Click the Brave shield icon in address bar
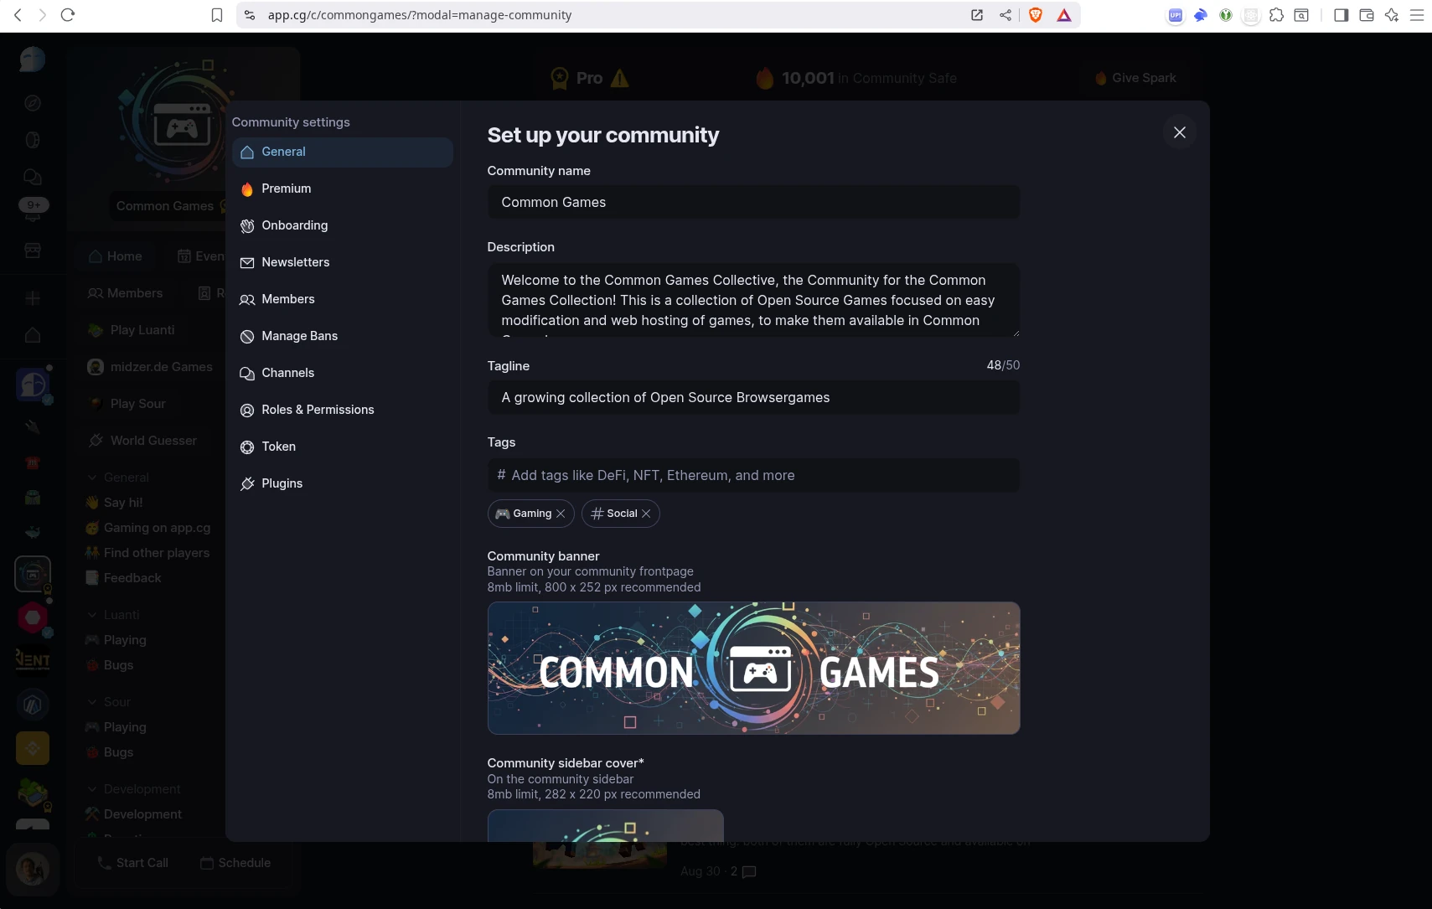 pos(1035,14)
